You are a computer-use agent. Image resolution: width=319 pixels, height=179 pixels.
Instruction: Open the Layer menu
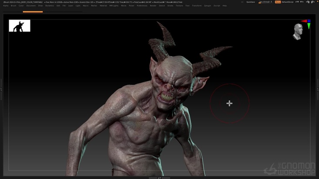pyautogui.click(x=71, y=6)
